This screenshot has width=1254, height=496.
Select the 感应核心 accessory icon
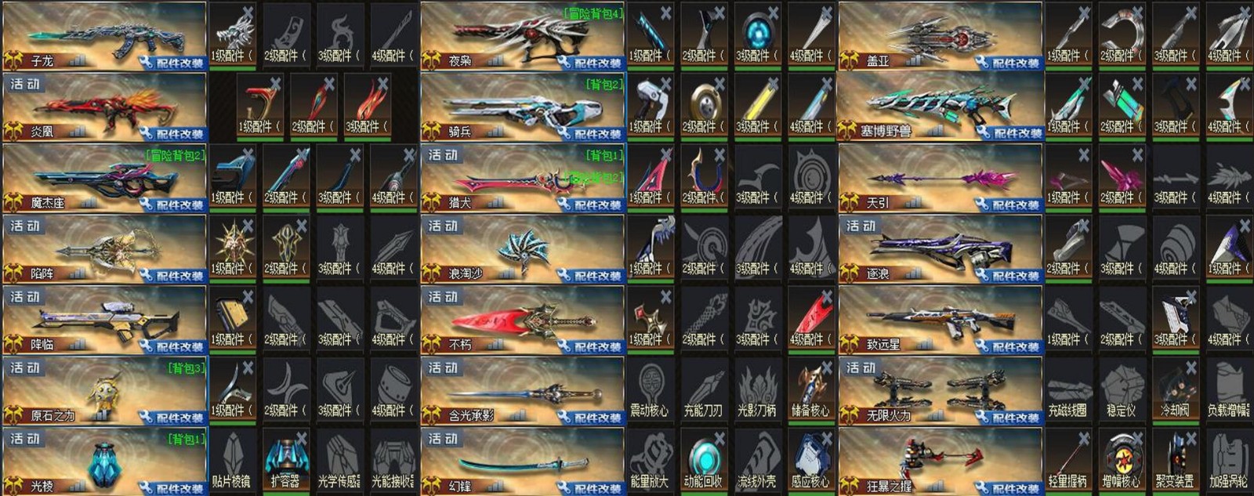click(810, 461)
